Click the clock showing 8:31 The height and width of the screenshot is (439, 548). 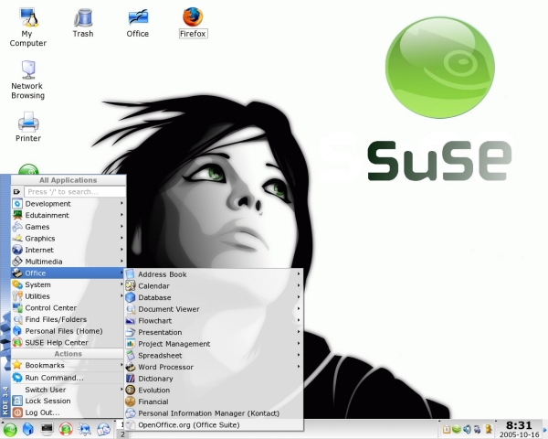point(518,425)
